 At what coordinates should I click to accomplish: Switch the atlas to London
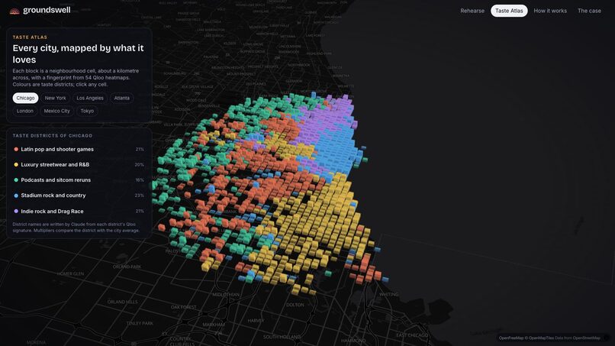pyautogui.click(x=25, y=111)
